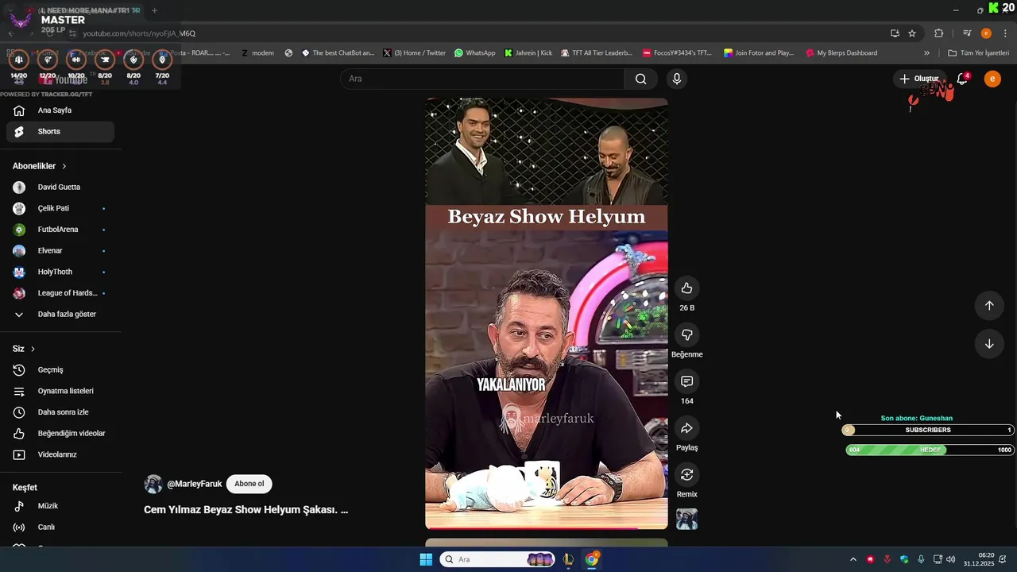The height and width of the screenshot is (572, 1017).
Task: Focus the YouTube Ara search field
Action: click(x=482, y=79)
